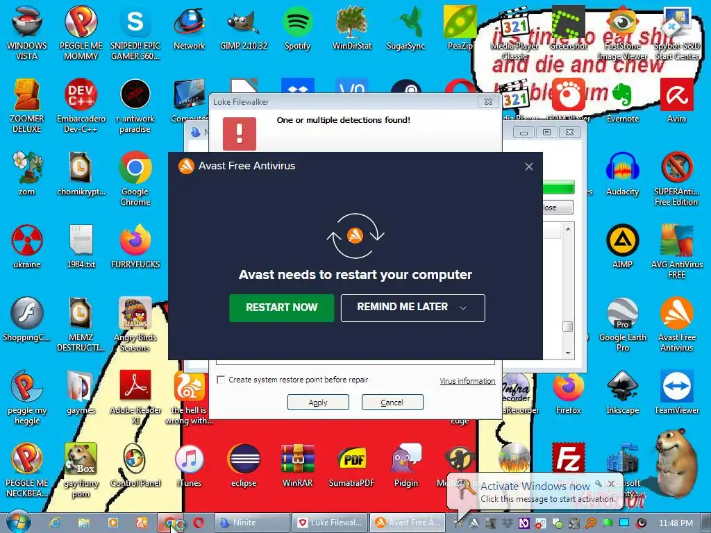Click the green RESTART NOW button
Screen dimensions: 711x533
(282, 307)
